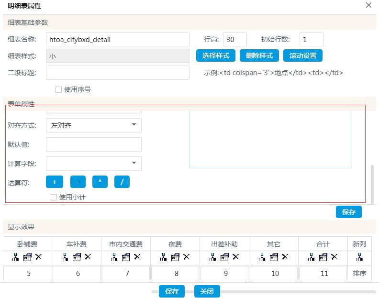379x298 pixels.
Task: Click the multiplication (*) operator button
Action: pyautogui.click(x=100, y=182)
